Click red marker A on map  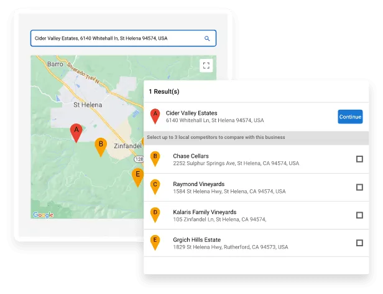76,131
